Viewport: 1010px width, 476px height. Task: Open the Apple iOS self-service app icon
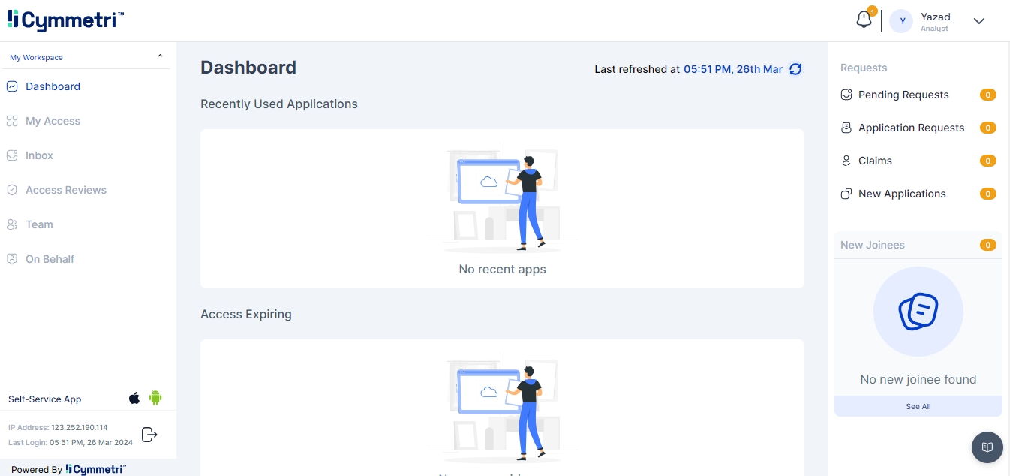pos(134,399)
